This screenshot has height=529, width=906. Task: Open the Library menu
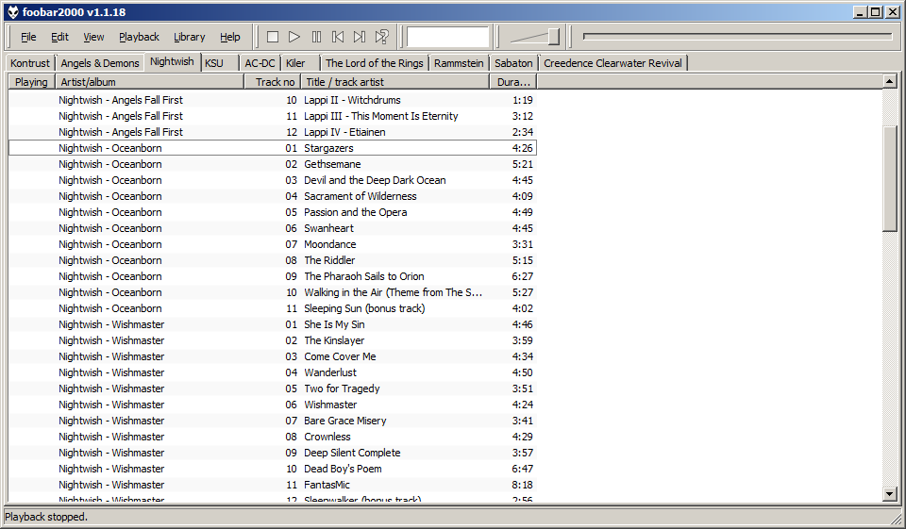tap(189, 37)
